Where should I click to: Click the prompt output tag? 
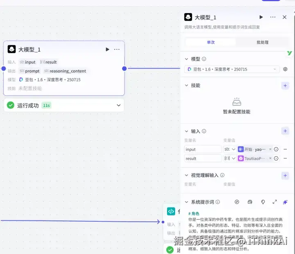tap(30, 71)
